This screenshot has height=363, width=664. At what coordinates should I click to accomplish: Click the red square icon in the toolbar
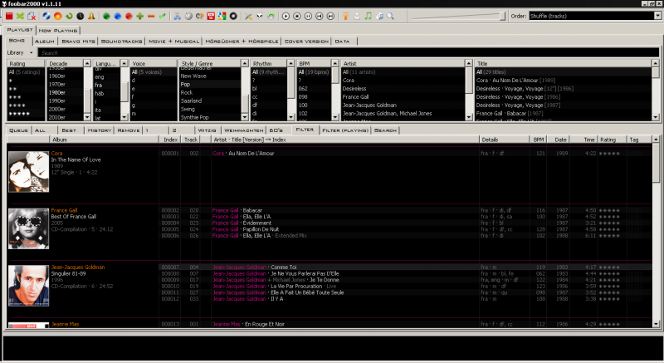(9, 16)
